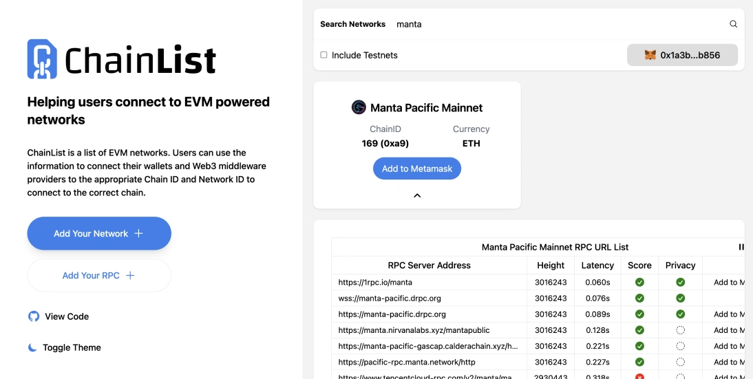Click the MetaMask fox icon on wallet button

pyautogui.click(x=650, y=55)
